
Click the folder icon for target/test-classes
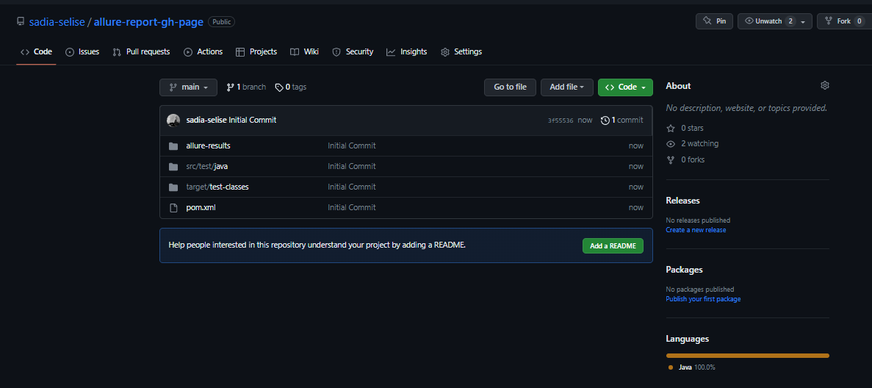[173, 187]
